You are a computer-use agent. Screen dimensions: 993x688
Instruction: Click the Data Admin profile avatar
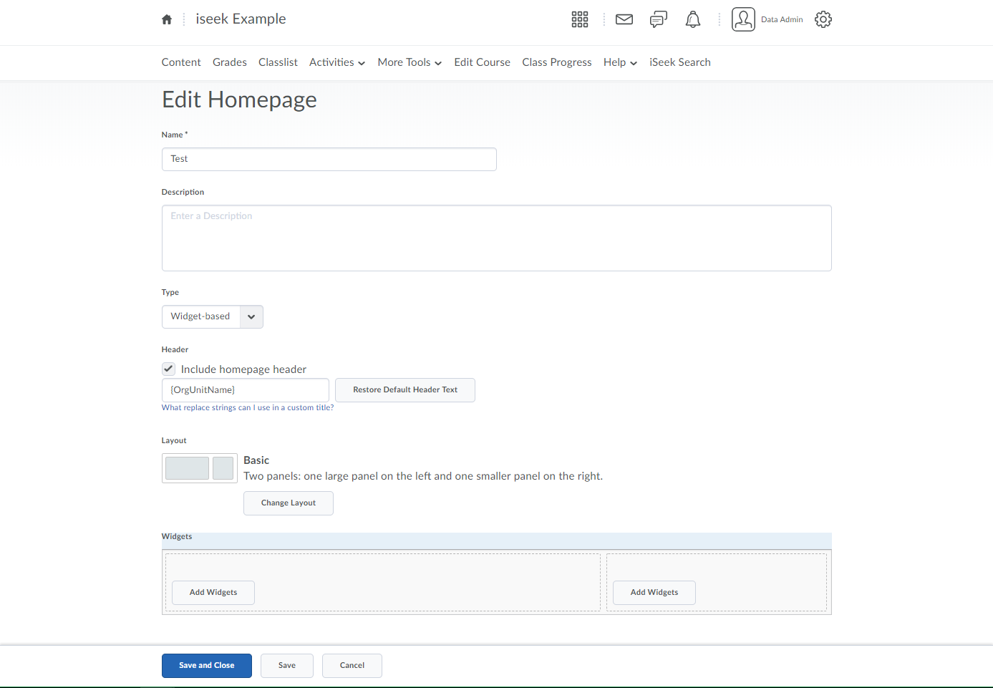(743, 19)
